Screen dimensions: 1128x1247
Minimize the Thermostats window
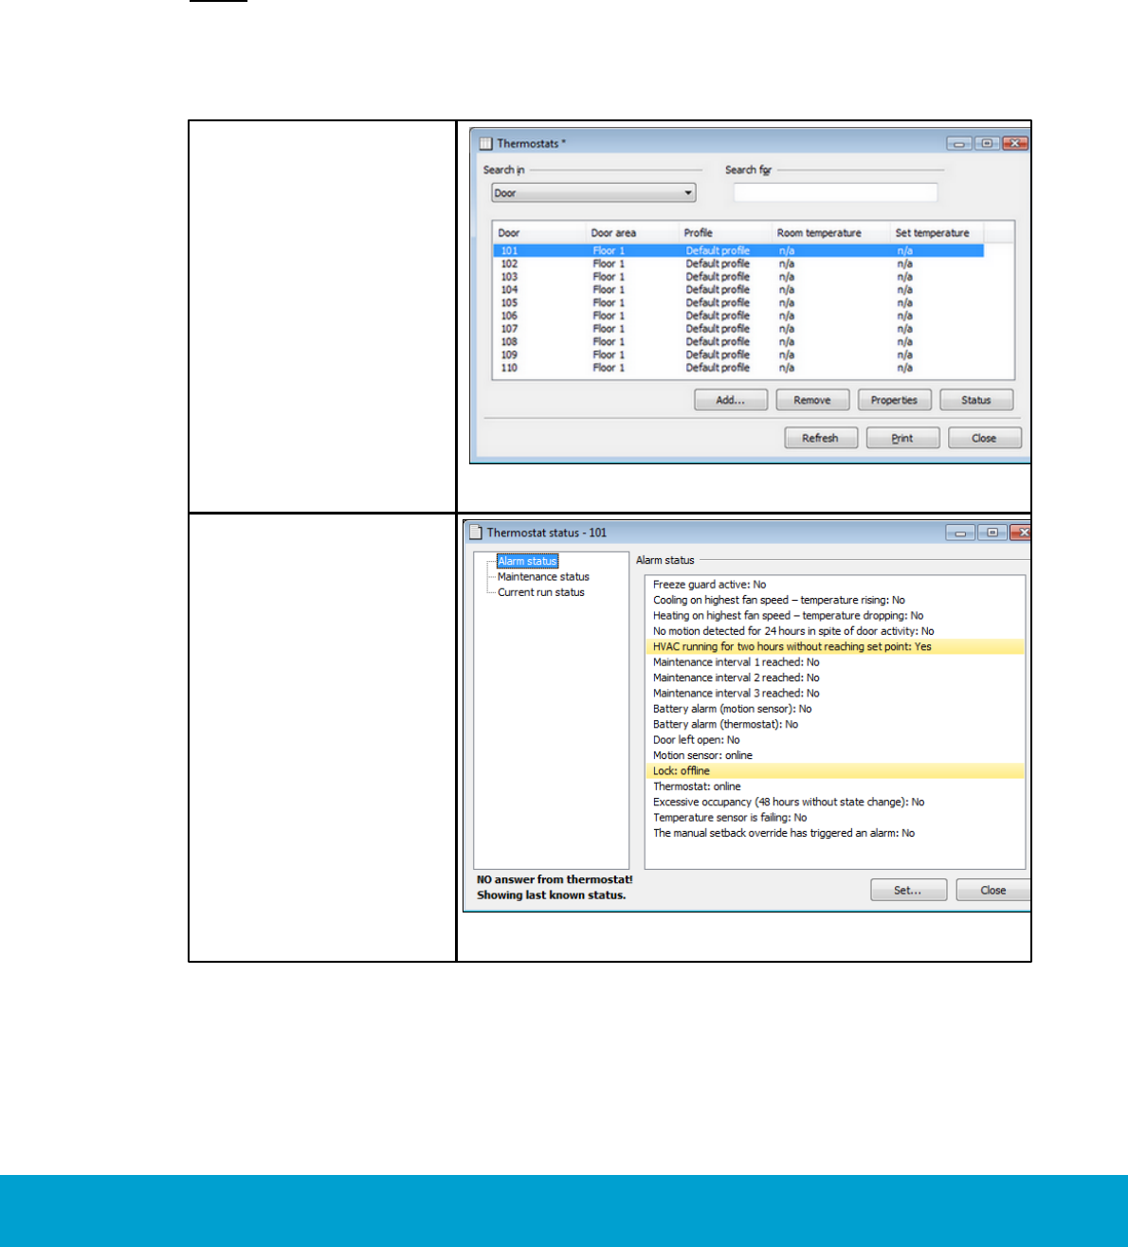tap(959, 143)
